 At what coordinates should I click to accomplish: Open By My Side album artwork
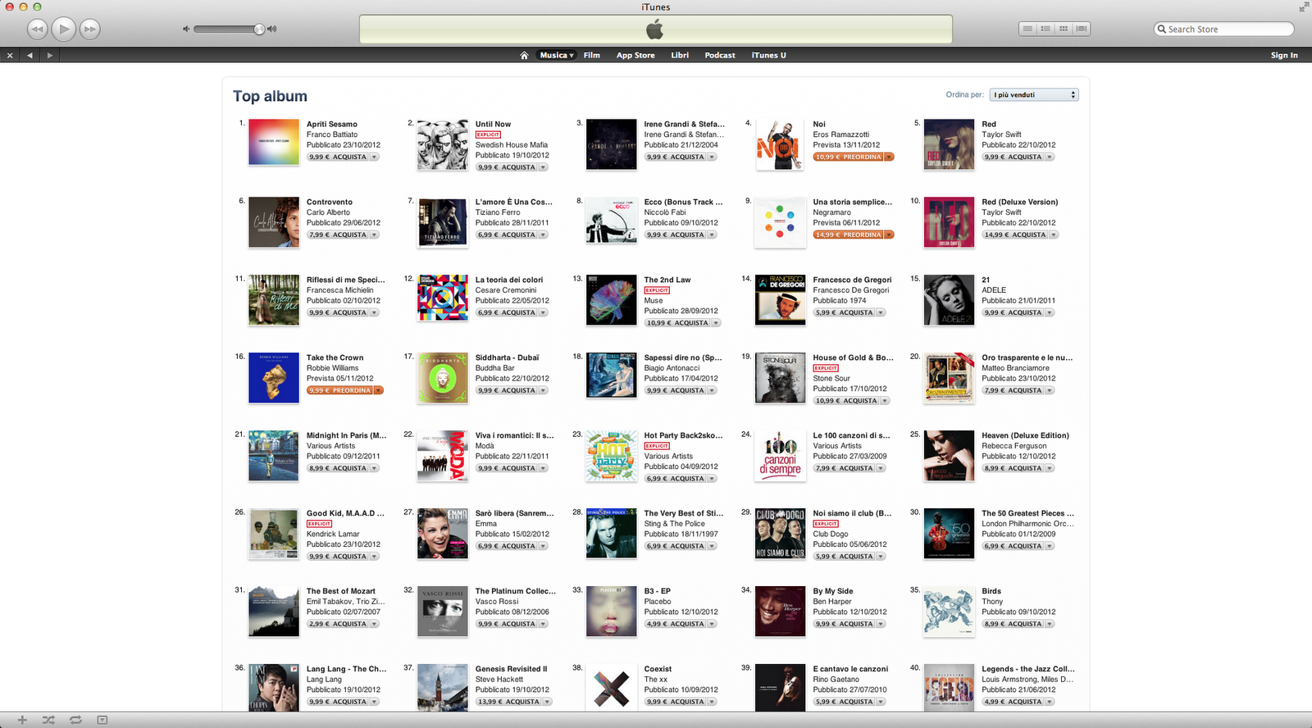pyautogui.click(x=780, y=612)
